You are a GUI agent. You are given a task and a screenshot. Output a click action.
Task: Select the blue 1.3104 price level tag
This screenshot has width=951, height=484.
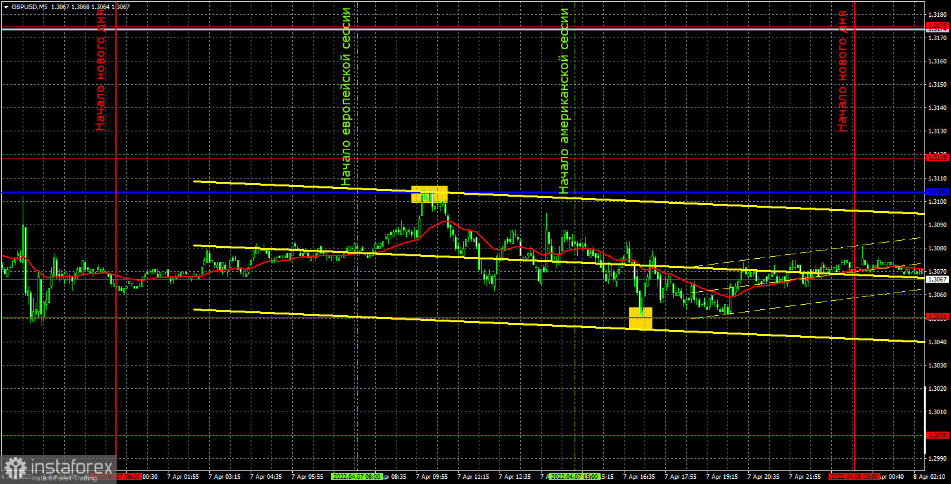pos(937,192)
